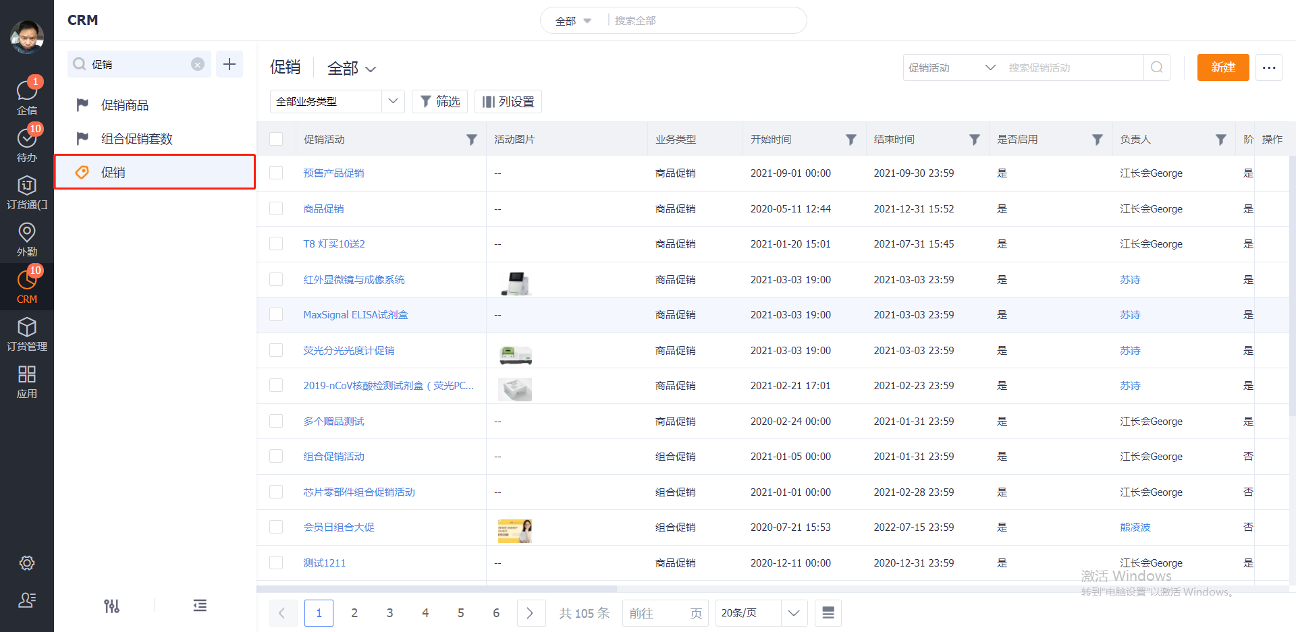
Task: Go to page 4
Action: click(x=425, y=613)
